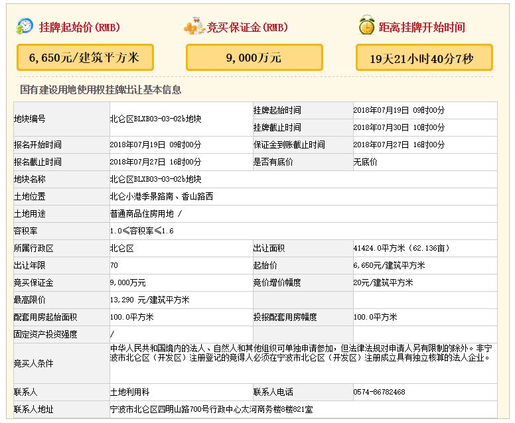This screenshot has height=423, width=515.
Task: Click the 挂牌起始时间 label
Action: pos(277,110)
